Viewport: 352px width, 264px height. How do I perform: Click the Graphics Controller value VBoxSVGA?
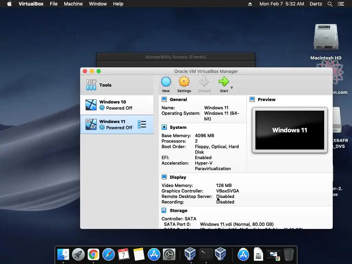pos(228,191)
